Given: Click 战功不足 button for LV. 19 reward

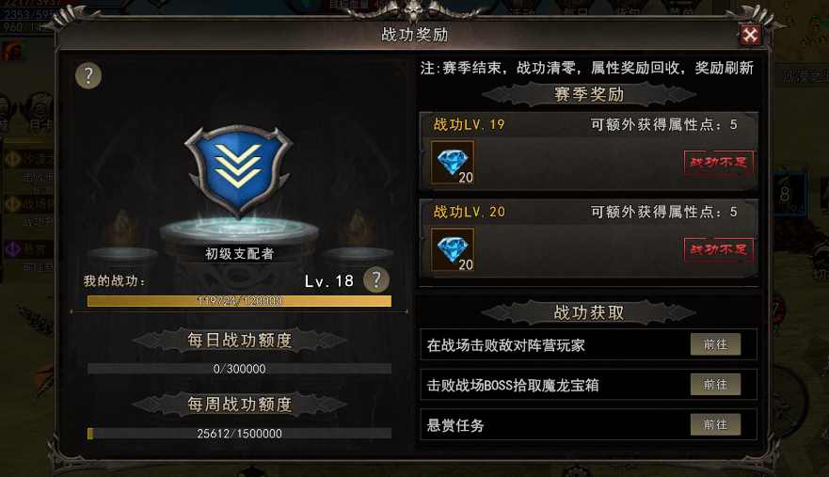Looking at the screenshot, I should (719, 162).
